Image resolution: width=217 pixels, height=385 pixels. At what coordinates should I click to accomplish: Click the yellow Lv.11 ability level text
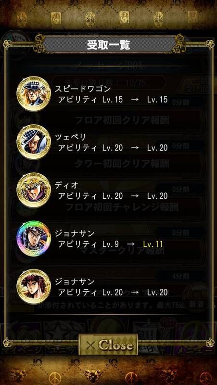(x=153, y=244)
